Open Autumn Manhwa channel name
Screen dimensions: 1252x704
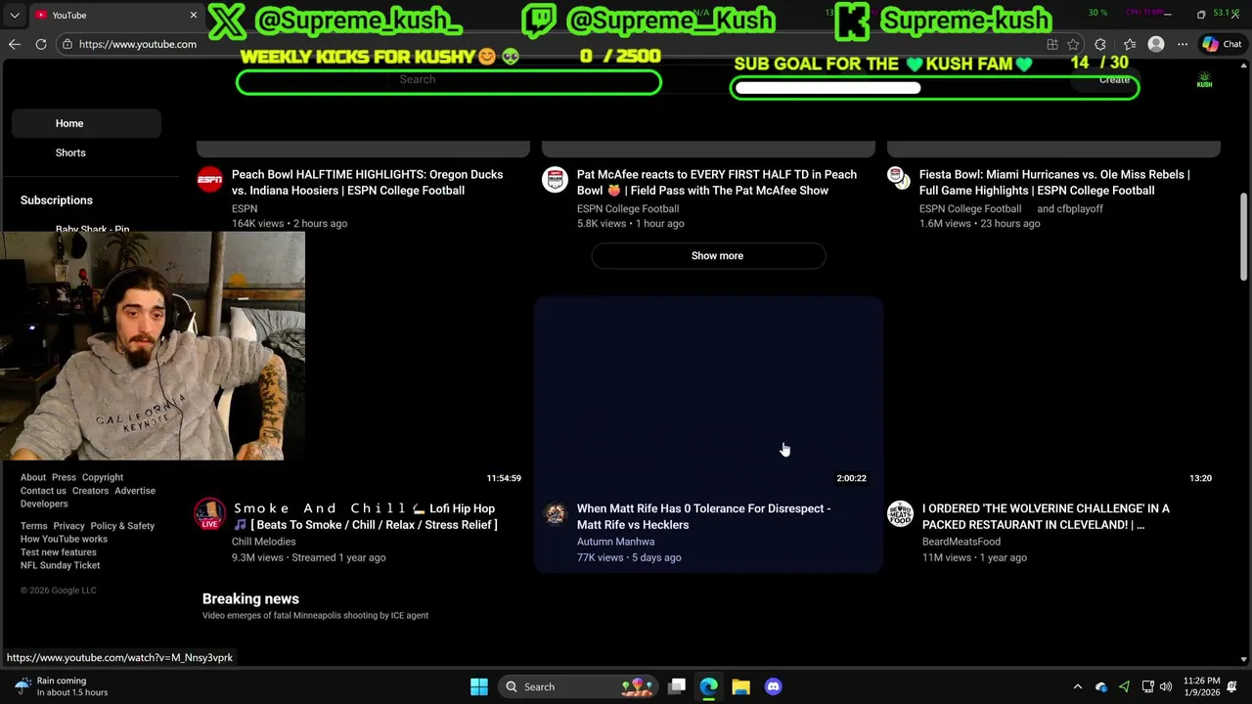tap(615, 542)
